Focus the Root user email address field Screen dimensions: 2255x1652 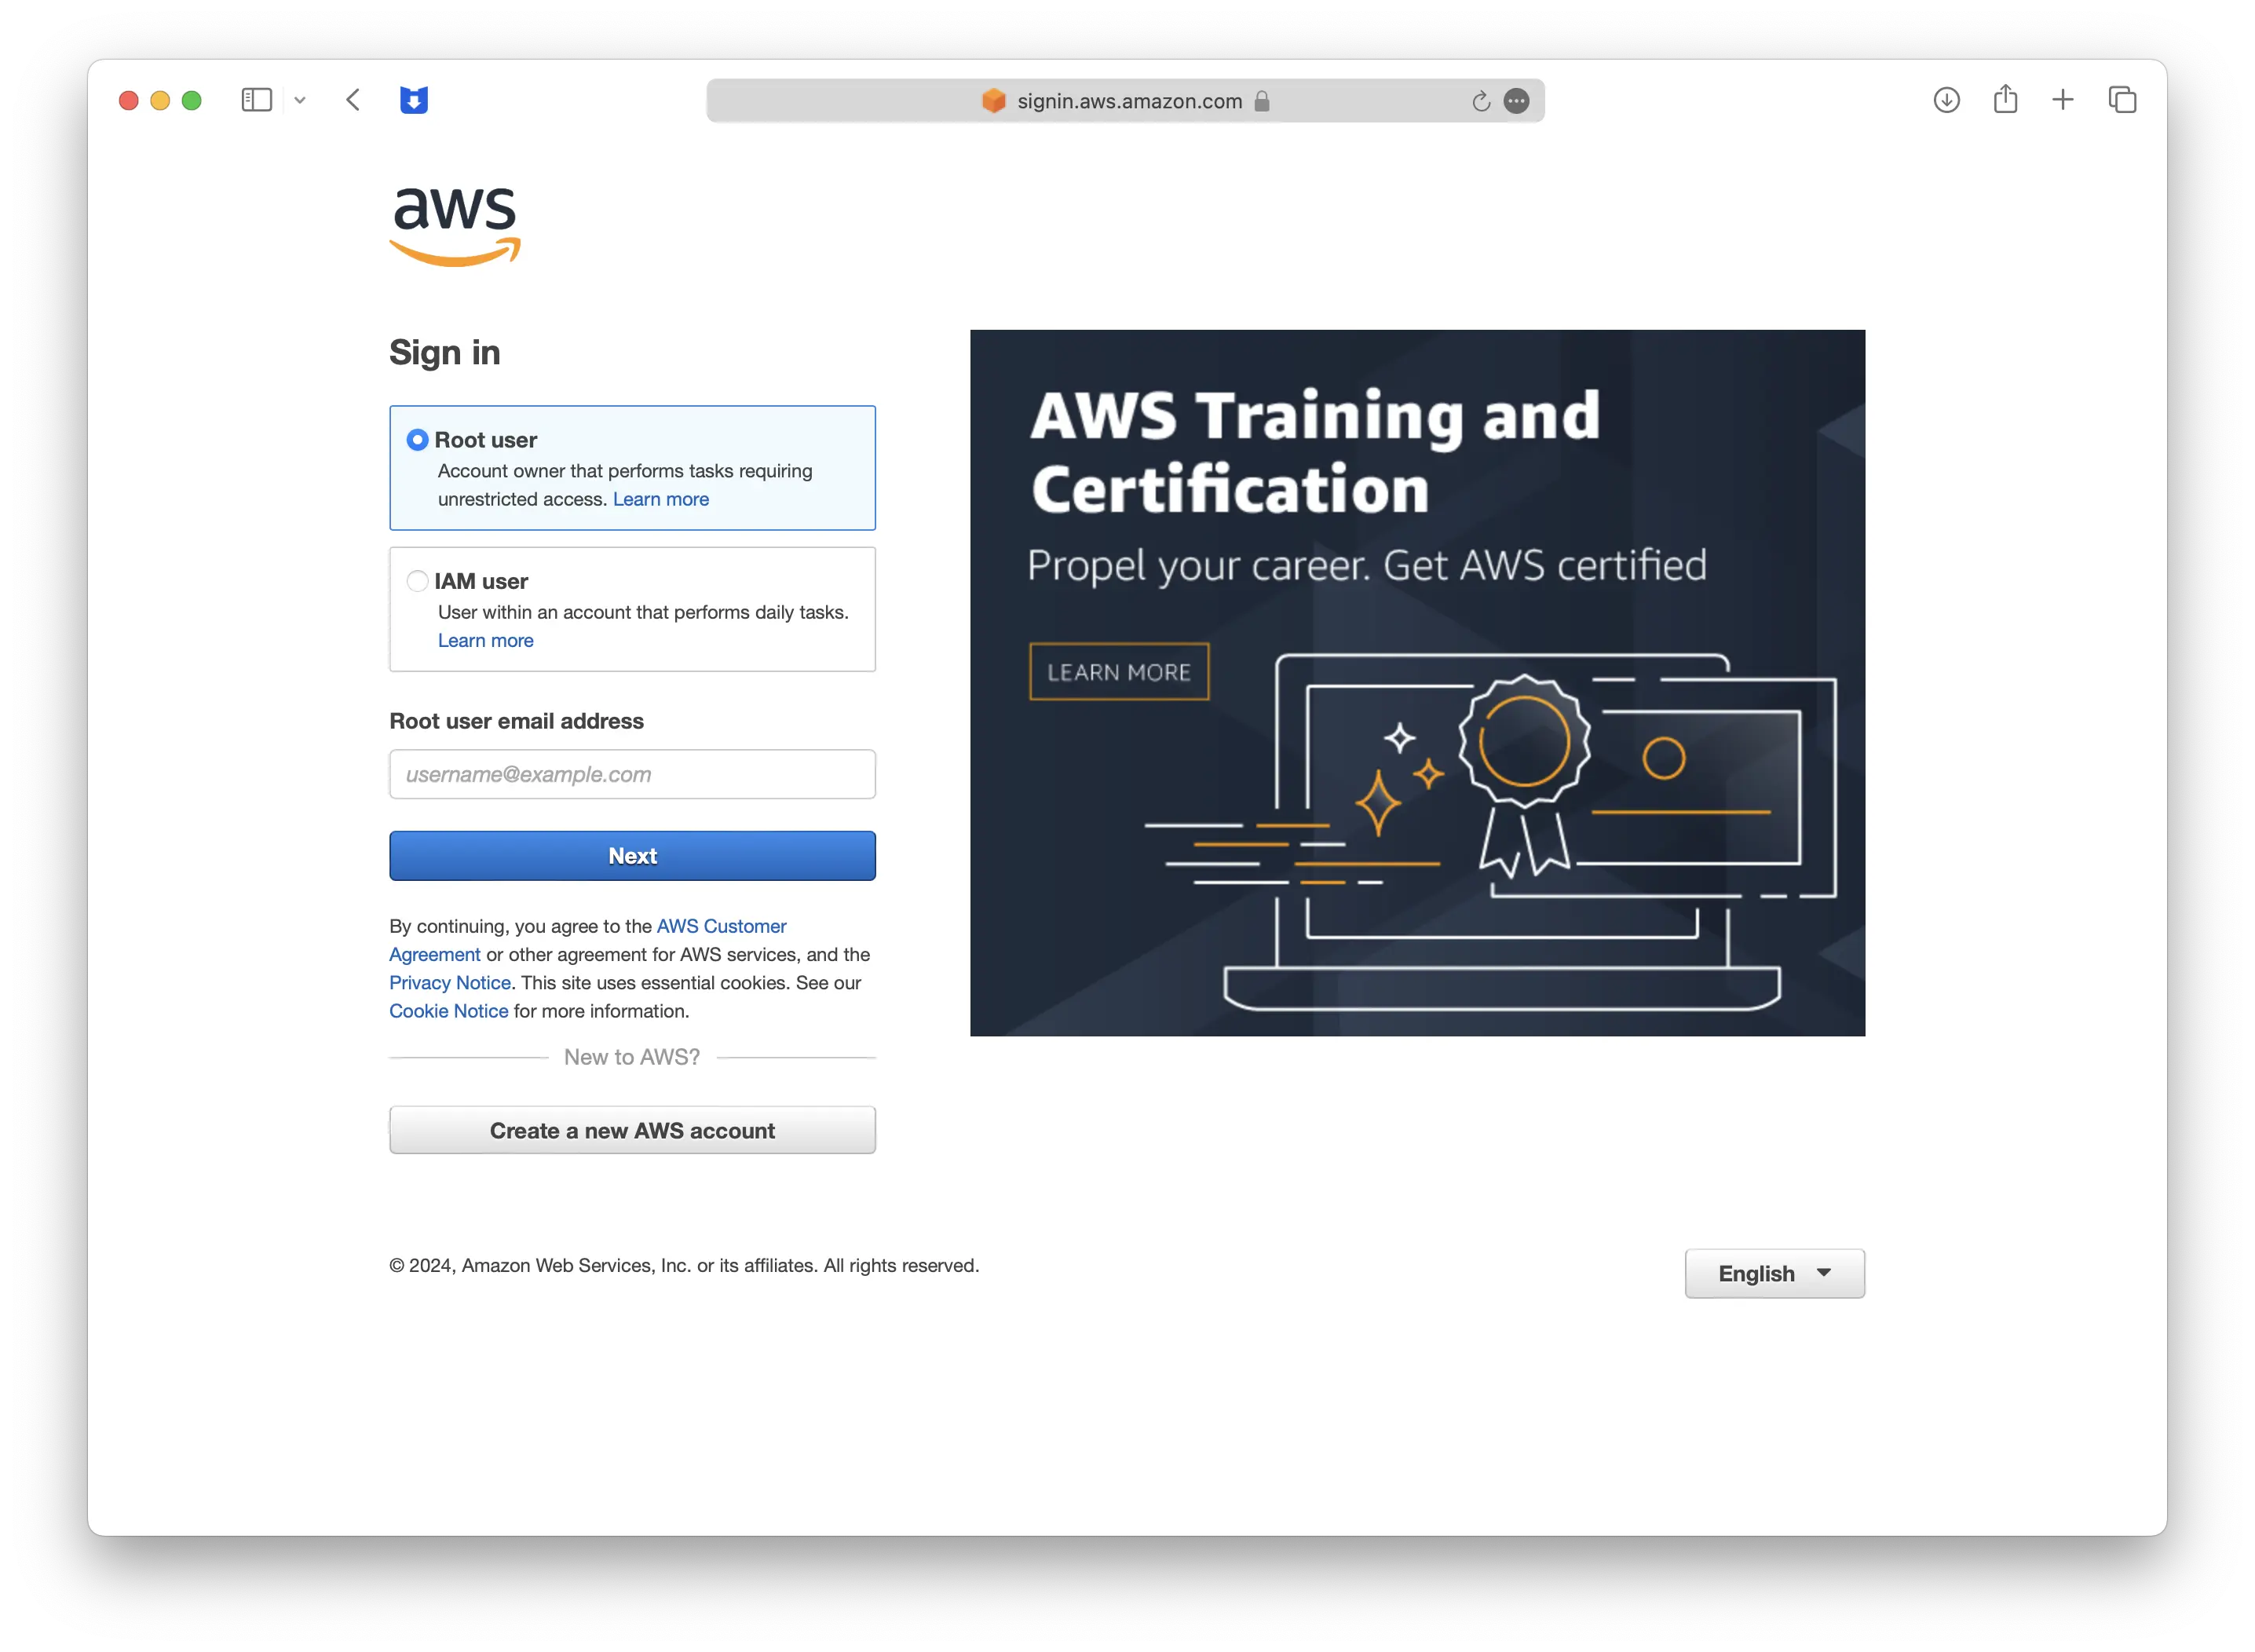pos(632,774)
